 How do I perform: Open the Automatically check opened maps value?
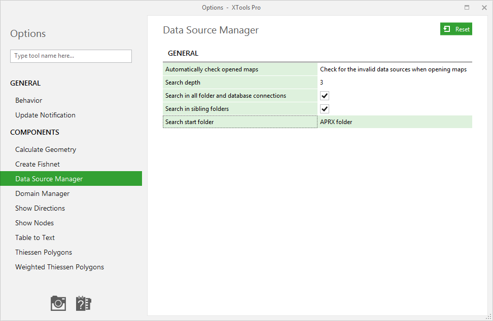click(x=395, y=69)
